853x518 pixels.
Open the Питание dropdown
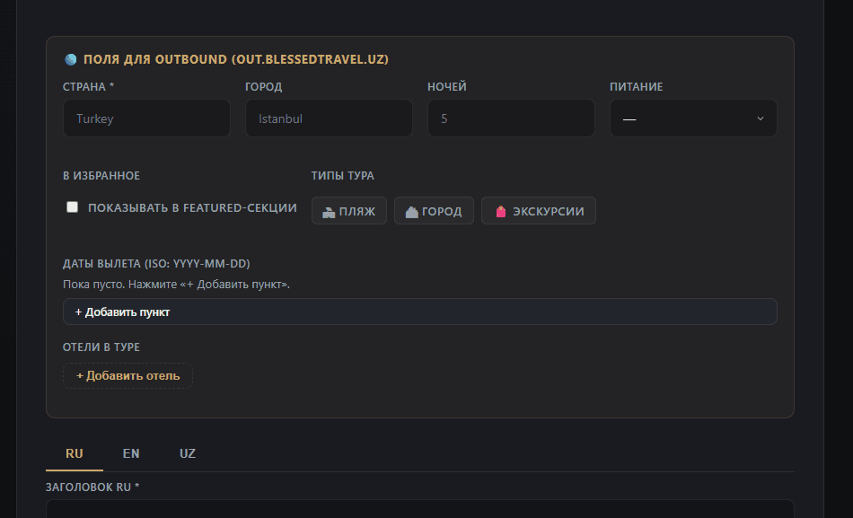(693, 119)
